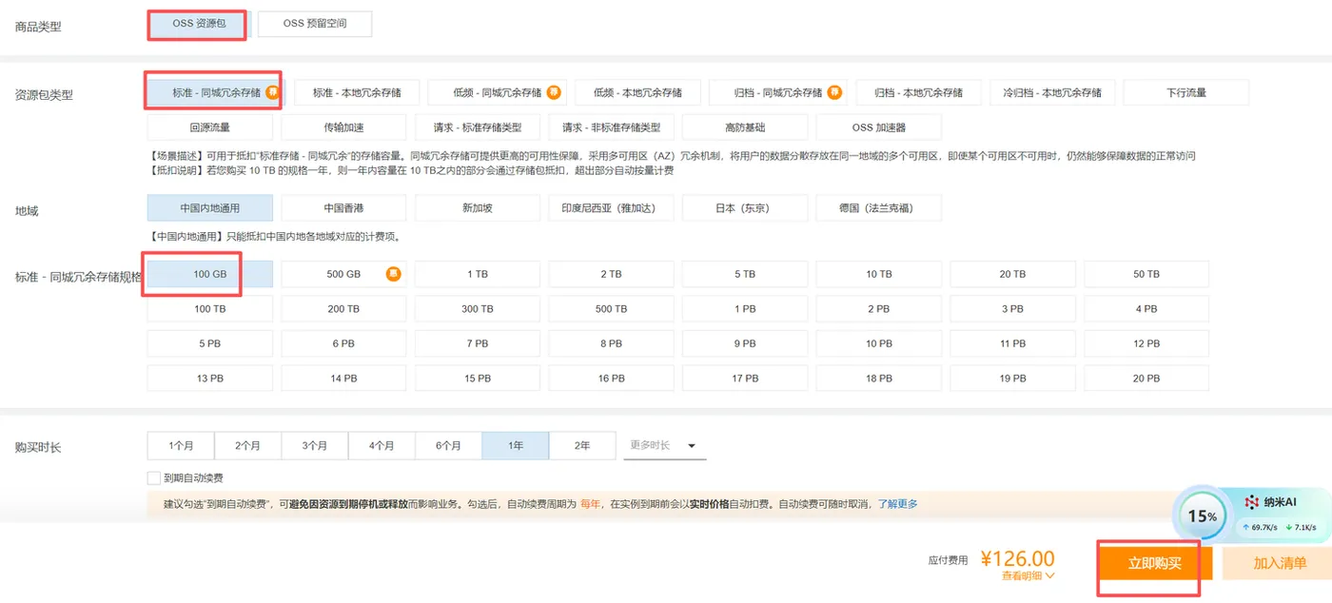
Task: Choose 标准 - 本地冗余存储 resource package
Action: pyautogui.click(x=356, y=92)
